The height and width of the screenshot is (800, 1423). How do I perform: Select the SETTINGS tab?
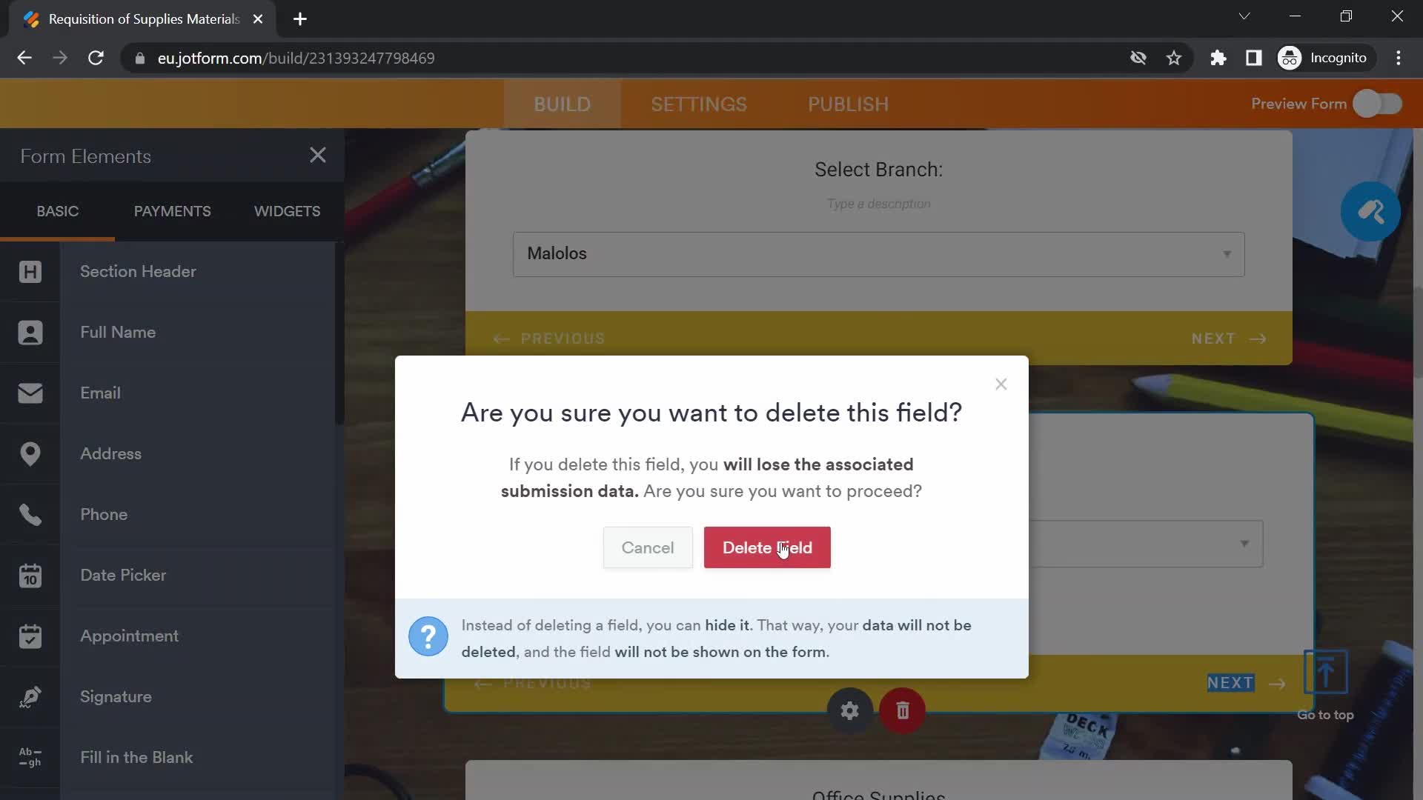tap(700, 104)
